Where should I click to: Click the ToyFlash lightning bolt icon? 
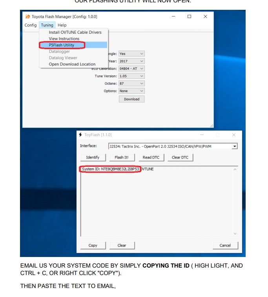click(80, 135)
